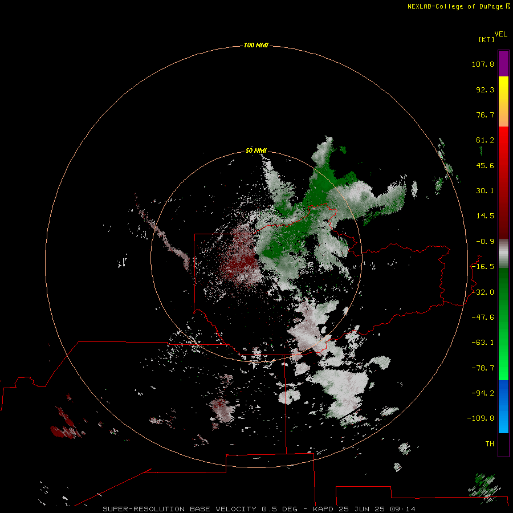This screenshot has height=513, width=513.
Task: Click the -47.6 velocity scale value
Action: [483, 317]
